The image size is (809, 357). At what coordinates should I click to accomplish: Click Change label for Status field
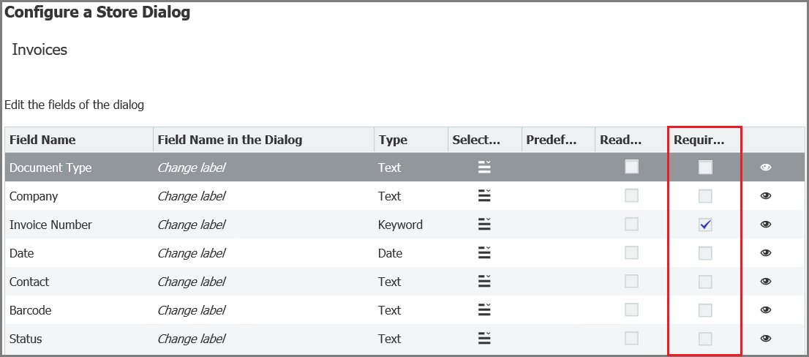[x=191, y=339]
